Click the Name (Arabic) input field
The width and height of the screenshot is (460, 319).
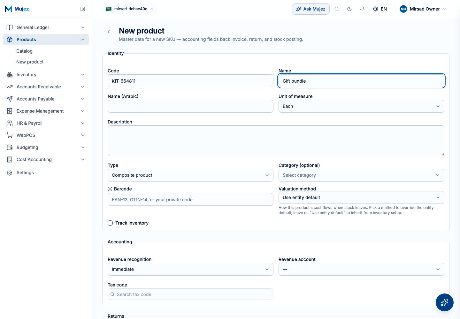click(x=190, y=106)
